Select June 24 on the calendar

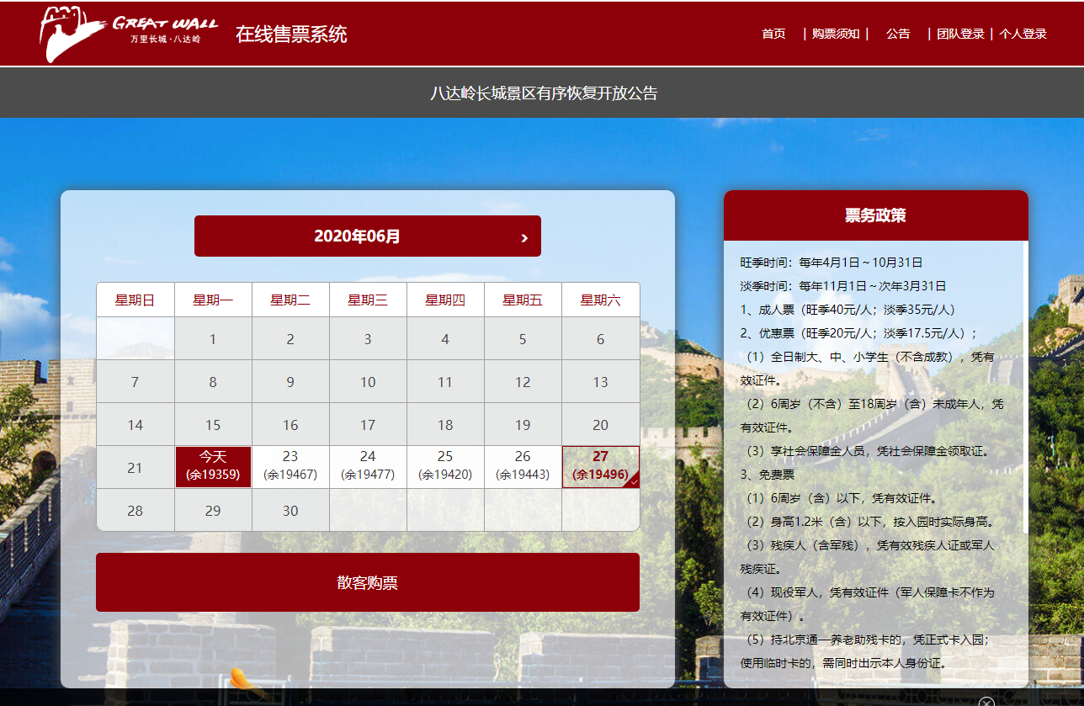coord(368,466)
